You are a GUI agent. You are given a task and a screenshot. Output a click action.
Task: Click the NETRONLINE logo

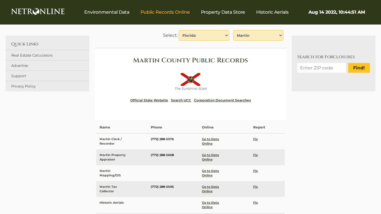[x=38, y=11]
